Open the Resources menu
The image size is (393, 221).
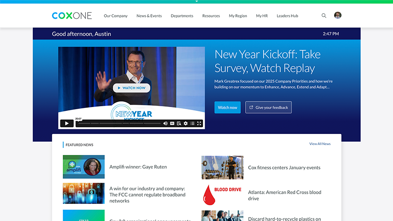(211, 16)
